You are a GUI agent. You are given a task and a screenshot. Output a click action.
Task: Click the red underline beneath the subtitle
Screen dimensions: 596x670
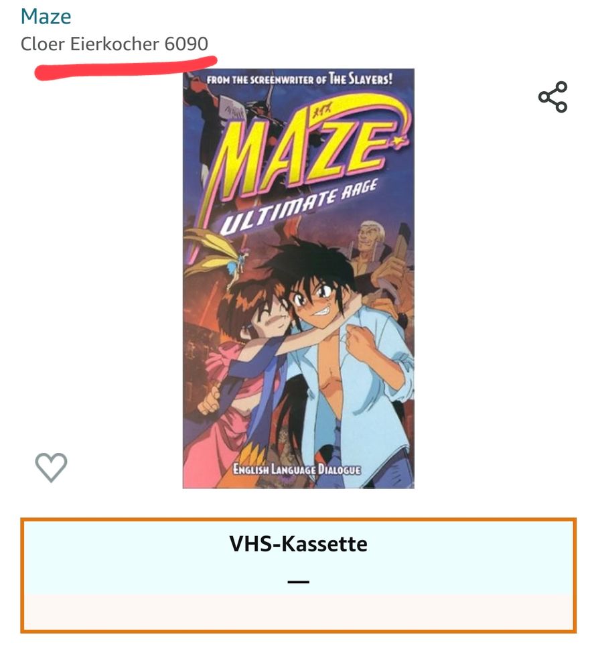click(x=126, y=68)
